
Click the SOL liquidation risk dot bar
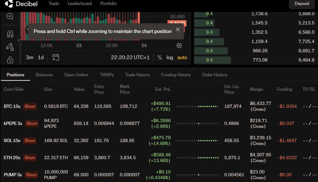pos(197,141)
